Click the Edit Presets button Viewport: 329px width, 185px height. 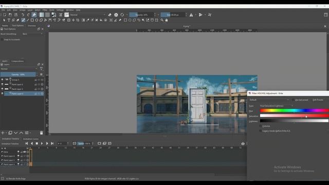(318, 100)
